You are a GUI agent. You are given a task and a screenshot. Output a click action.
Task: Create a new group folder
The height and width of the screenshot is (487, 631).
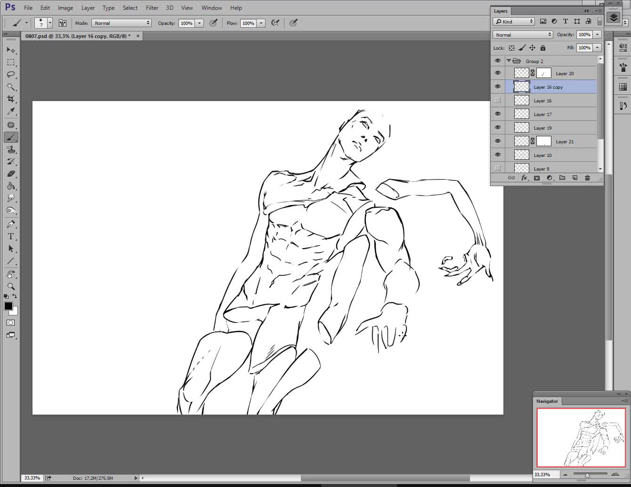(x=562, y=178)
